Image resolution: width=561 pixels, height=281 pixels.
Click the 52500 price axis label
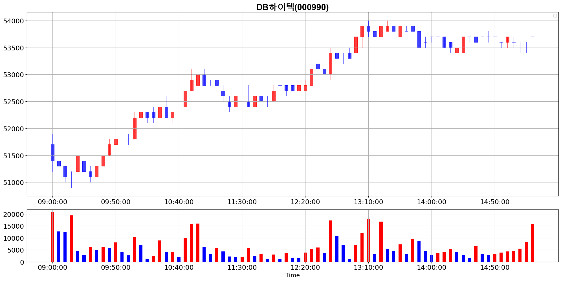(x=13, y=102)
